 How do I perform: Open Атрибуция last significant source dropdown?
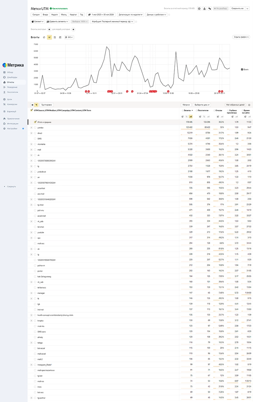(112, 21)
